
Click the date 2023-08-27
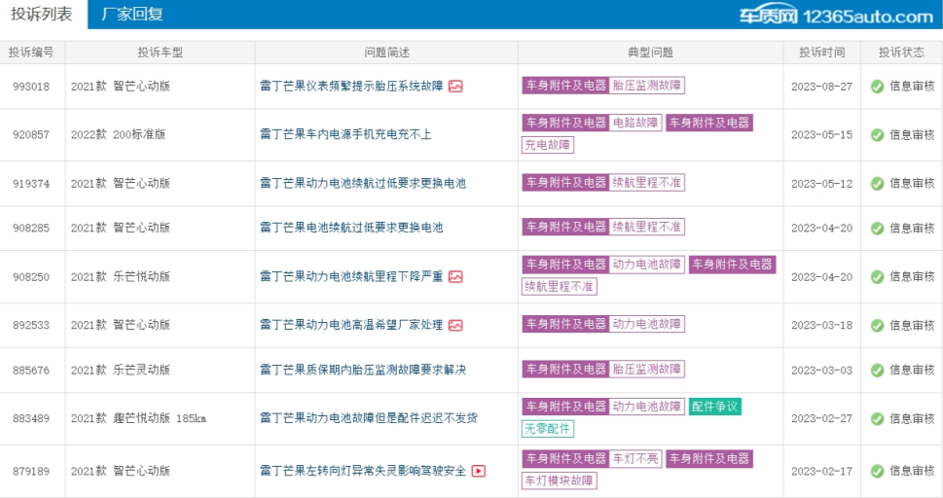point(821,87)
